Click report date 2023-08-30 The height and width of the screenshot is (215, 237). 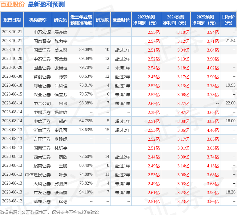click(x=12, y=76)
